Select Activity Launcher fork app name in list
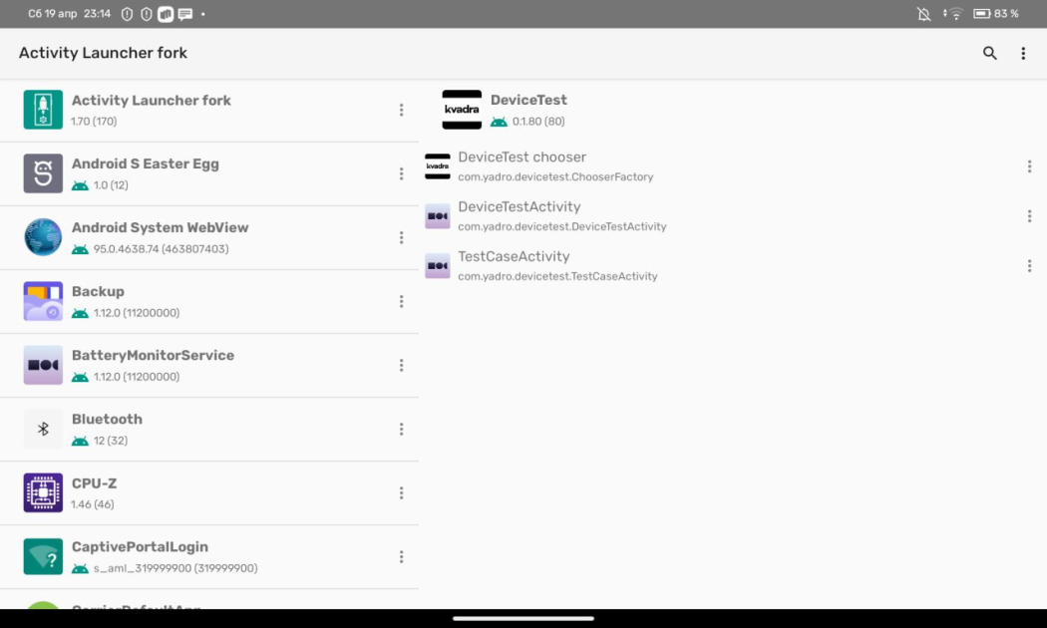The image size is (1047, 628). click(x=151, y=100)
